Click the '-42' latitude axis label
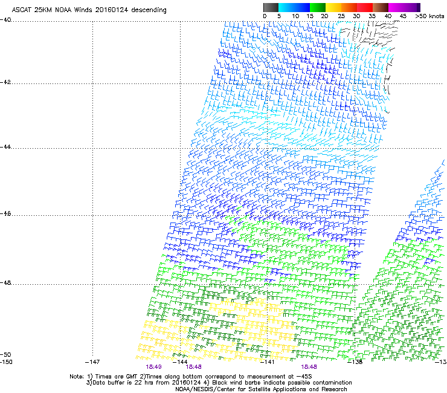 point(5,82)
